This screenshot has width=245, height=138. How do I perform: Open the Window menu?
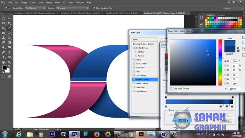80,3
